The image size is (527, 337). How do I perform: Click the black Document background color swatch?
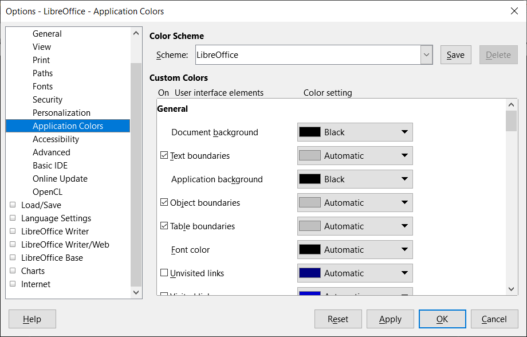pyautogui.click(x=309, y=132)
